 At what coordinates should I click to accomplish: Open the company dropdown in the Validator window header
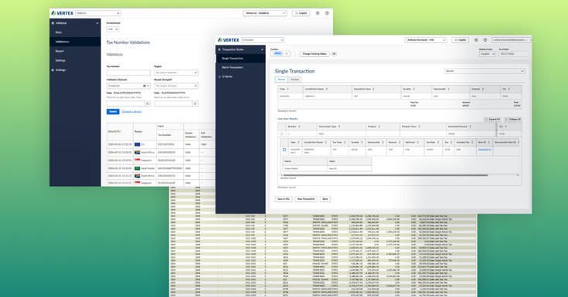point(265,13)
